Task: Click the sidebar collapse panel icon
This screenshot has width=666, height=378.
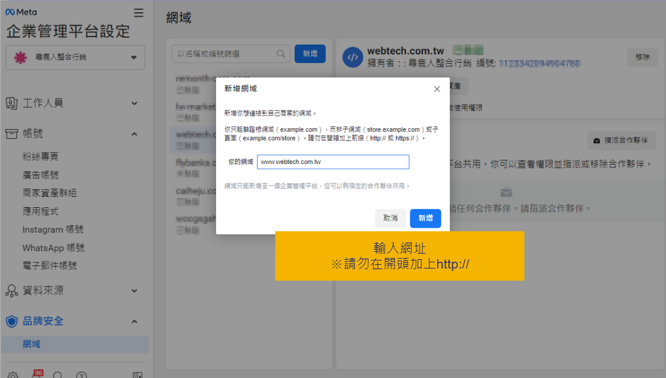Action: pos(137,375)
